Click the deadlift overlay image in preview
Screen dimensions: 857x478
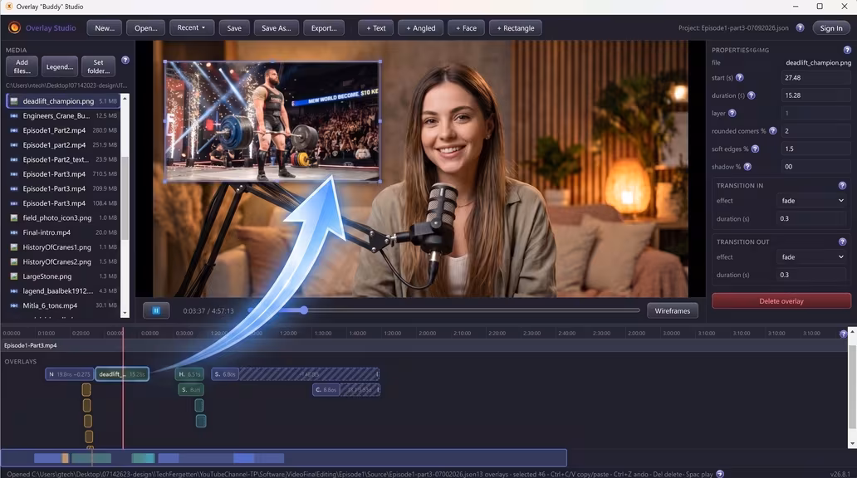click(x=272, y=121)
